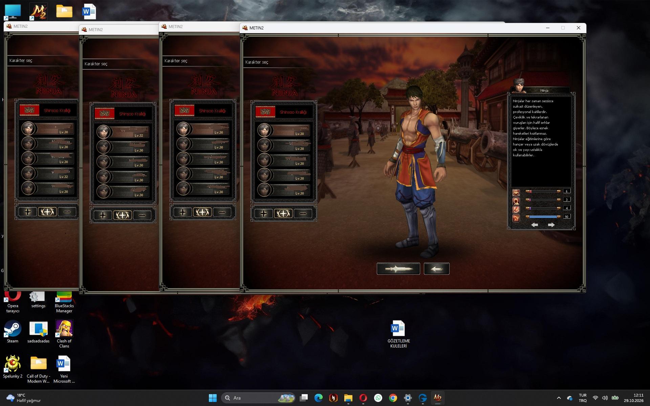Click the Windows Start button on taskbar
Viewport: 650px width, 406px height.
coord(212,398)
